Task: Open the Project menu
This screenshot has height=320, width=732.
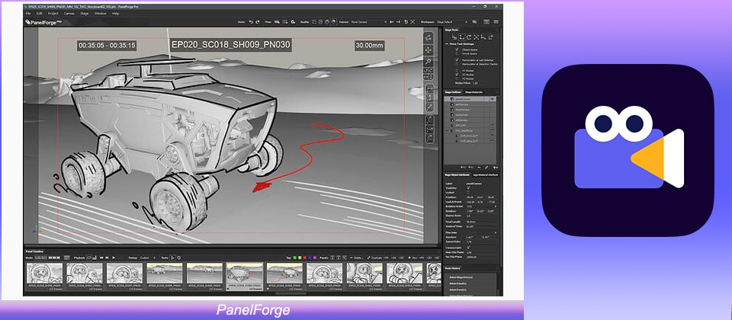Action: 53,14
